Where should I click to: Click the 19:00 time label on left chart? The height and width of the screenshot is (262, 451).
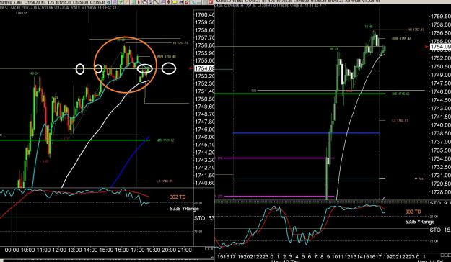(153, 250)
